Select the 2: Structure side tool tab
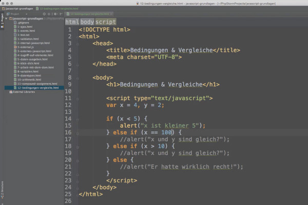Image resolution: width=308 pixels, height=205 pixels. point(2,190)
